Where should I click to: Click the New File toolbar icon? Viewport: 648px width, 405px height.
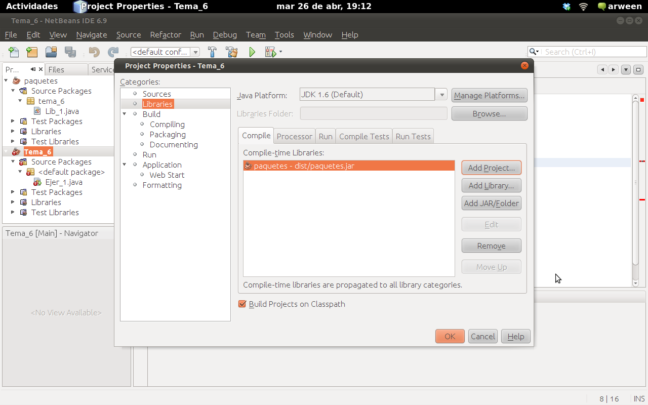[x=14, y=52]
